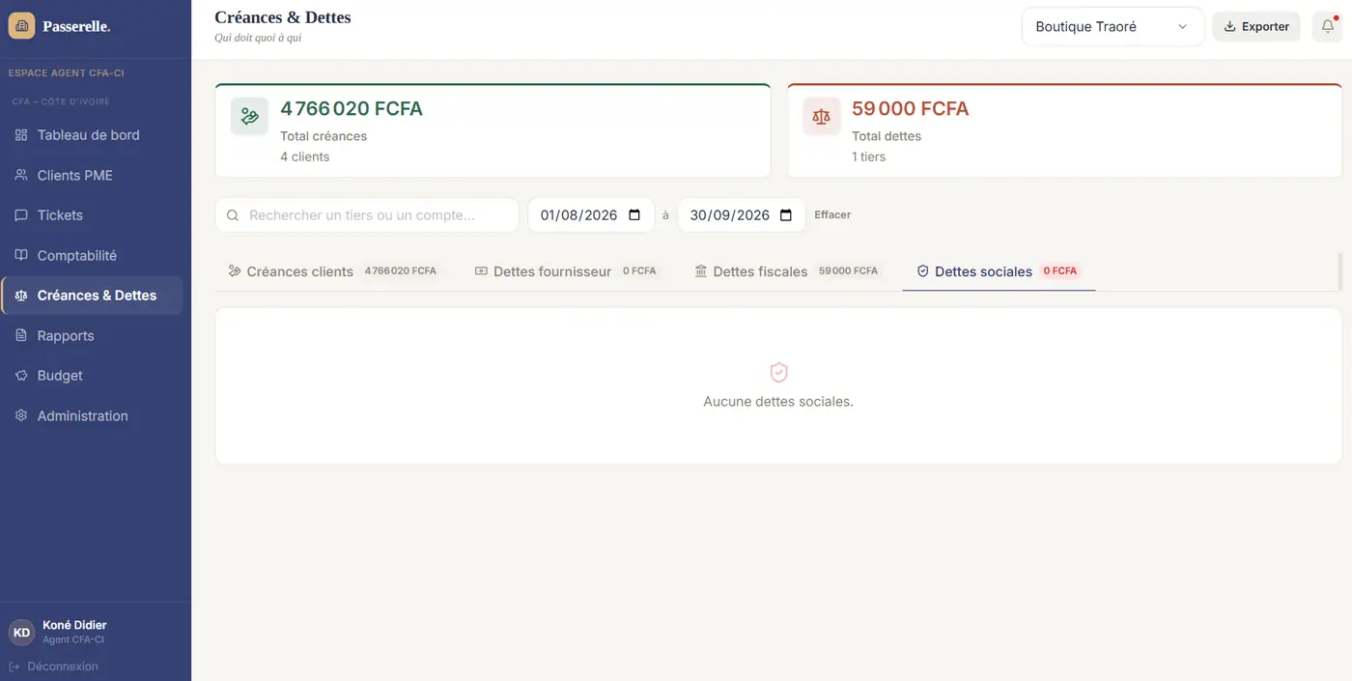Click the Koné Didier user name
The height and width of the screenshot is (681, 1352).
pyautogui.click(x=74, y=625)
